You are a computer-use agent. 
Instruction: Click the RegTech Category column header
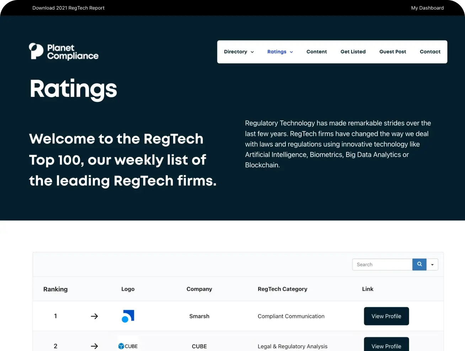click(282, 289)
